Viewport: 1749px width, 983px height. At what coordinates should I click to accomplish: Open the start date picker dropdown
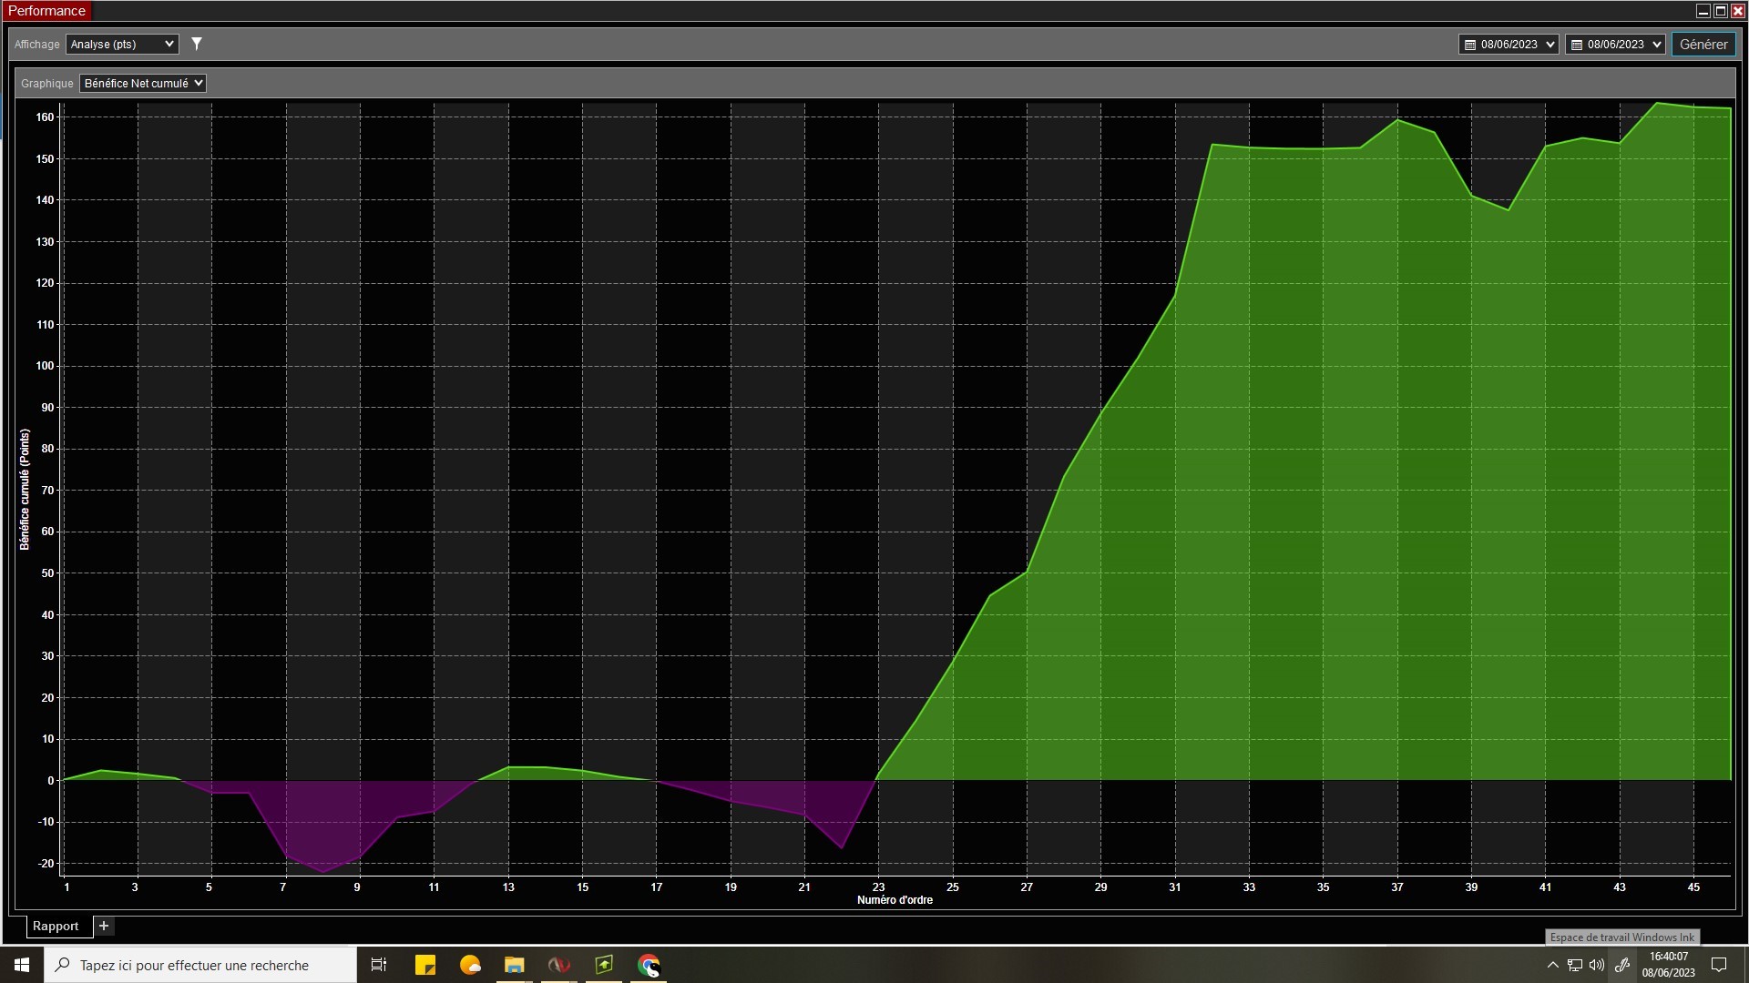pyautogui.click(x=1509, y=44)
